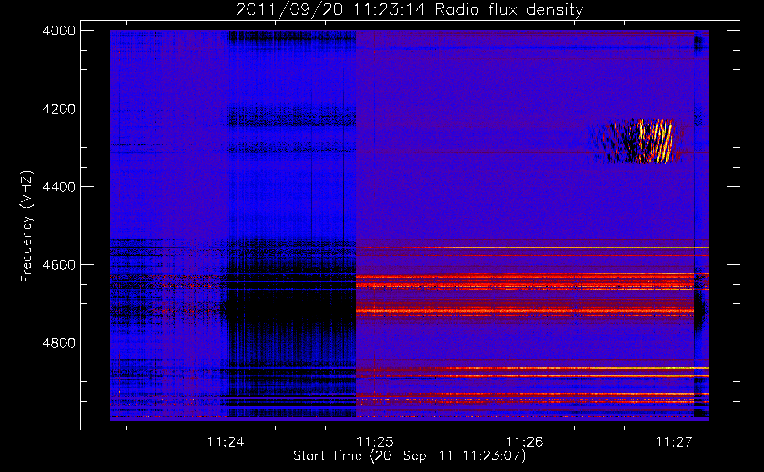Click the 11:25 time axis label
The height and width of the screenshot is (472, 764).
(x=375, y=442)
